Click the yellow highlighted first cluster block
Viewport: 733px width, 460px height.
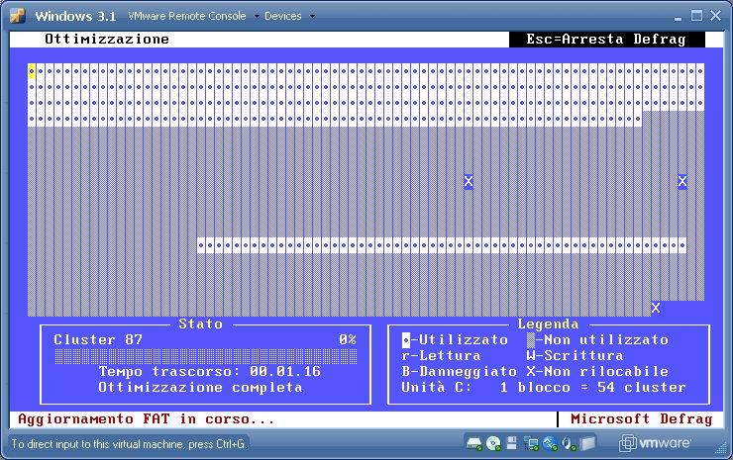(x=32, y=71)
